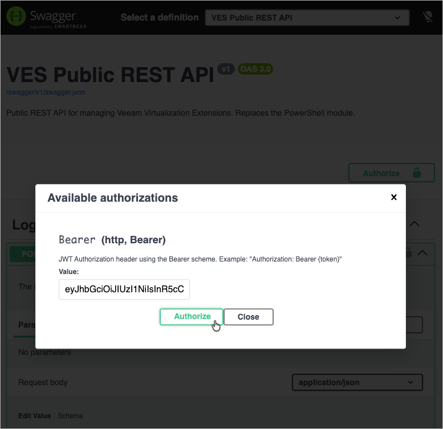Click the OAS 3.0 badge
The height and width of the screenshot is (429, 443).
tap(255, 69)
